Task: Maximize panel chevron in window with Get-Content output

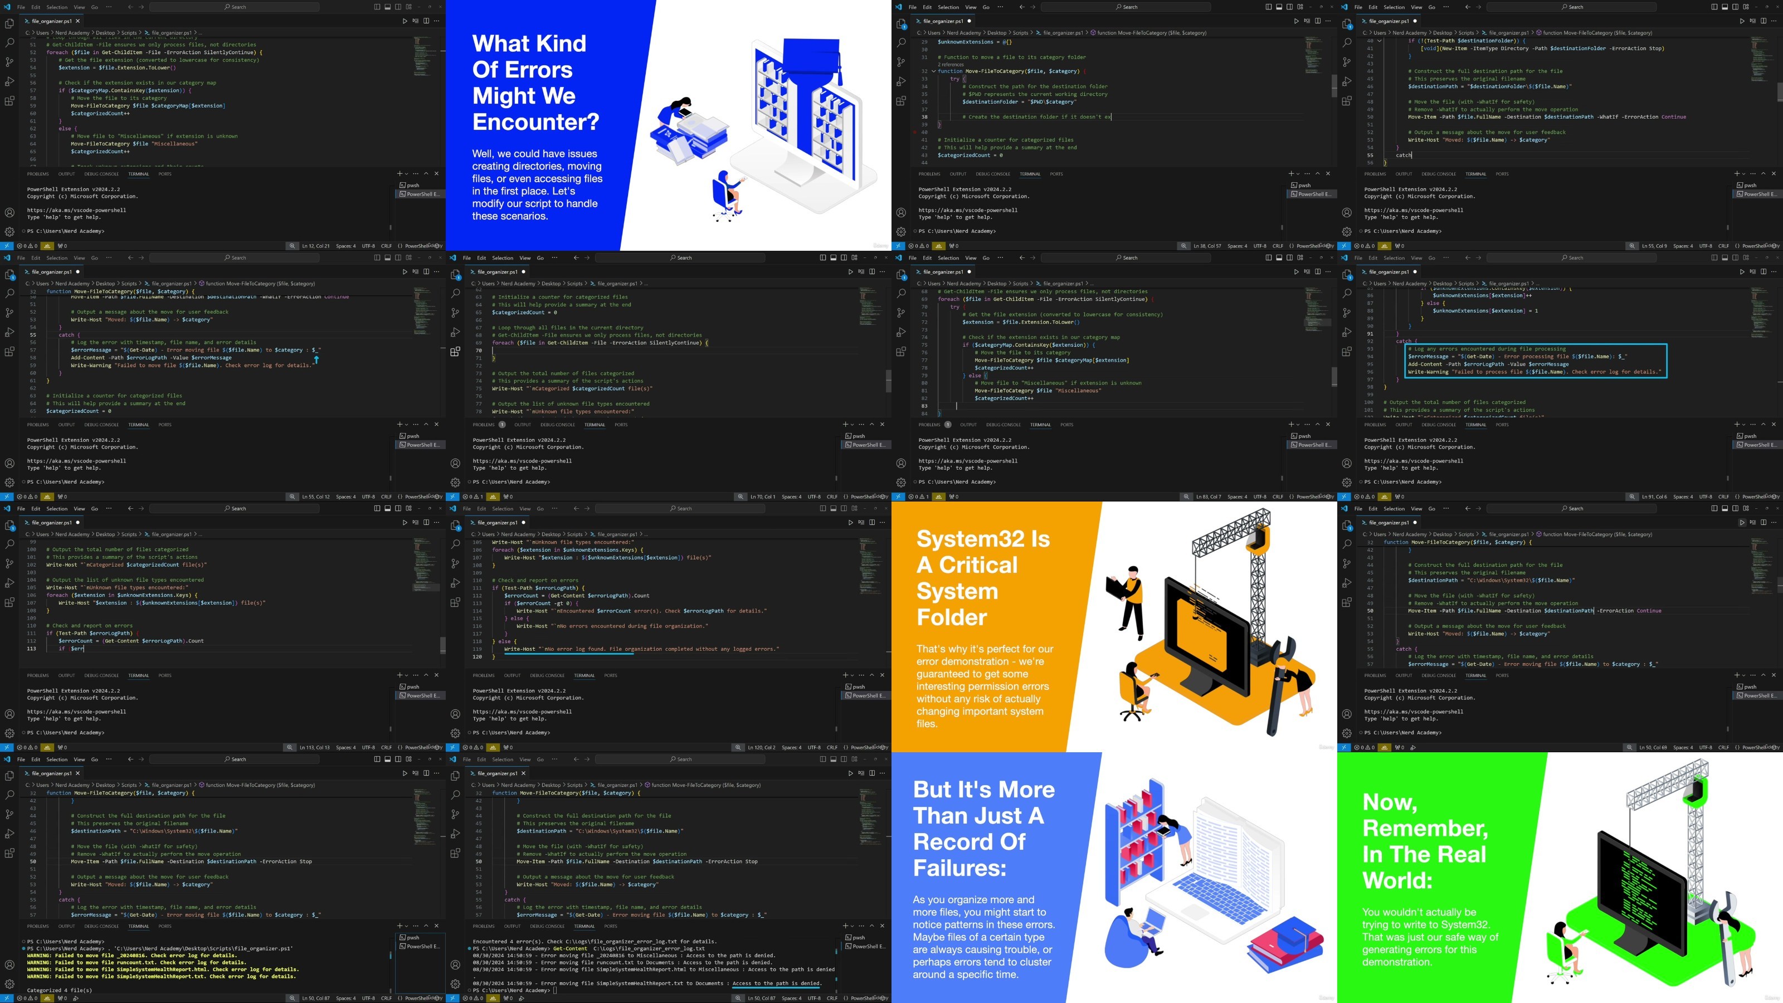Action: [871, 926]
